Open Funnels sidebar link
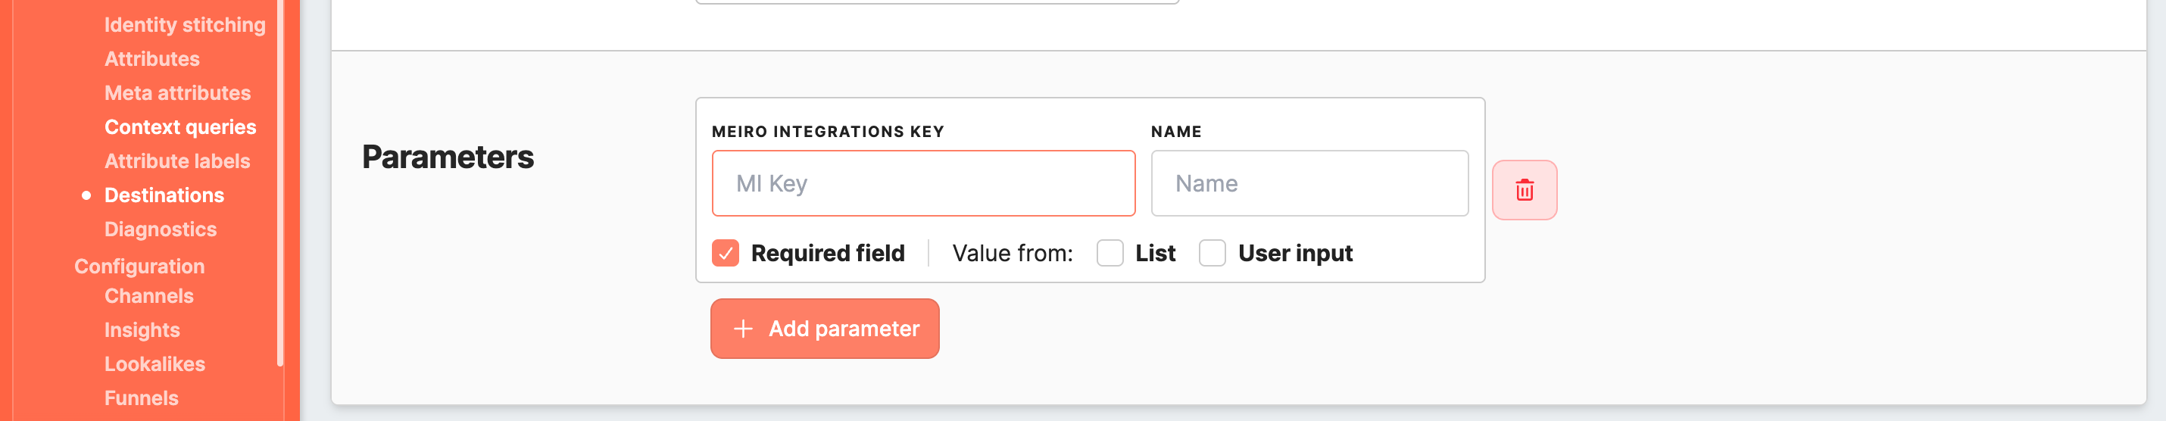The image size is (2166, 421). [x=140, y=398]
